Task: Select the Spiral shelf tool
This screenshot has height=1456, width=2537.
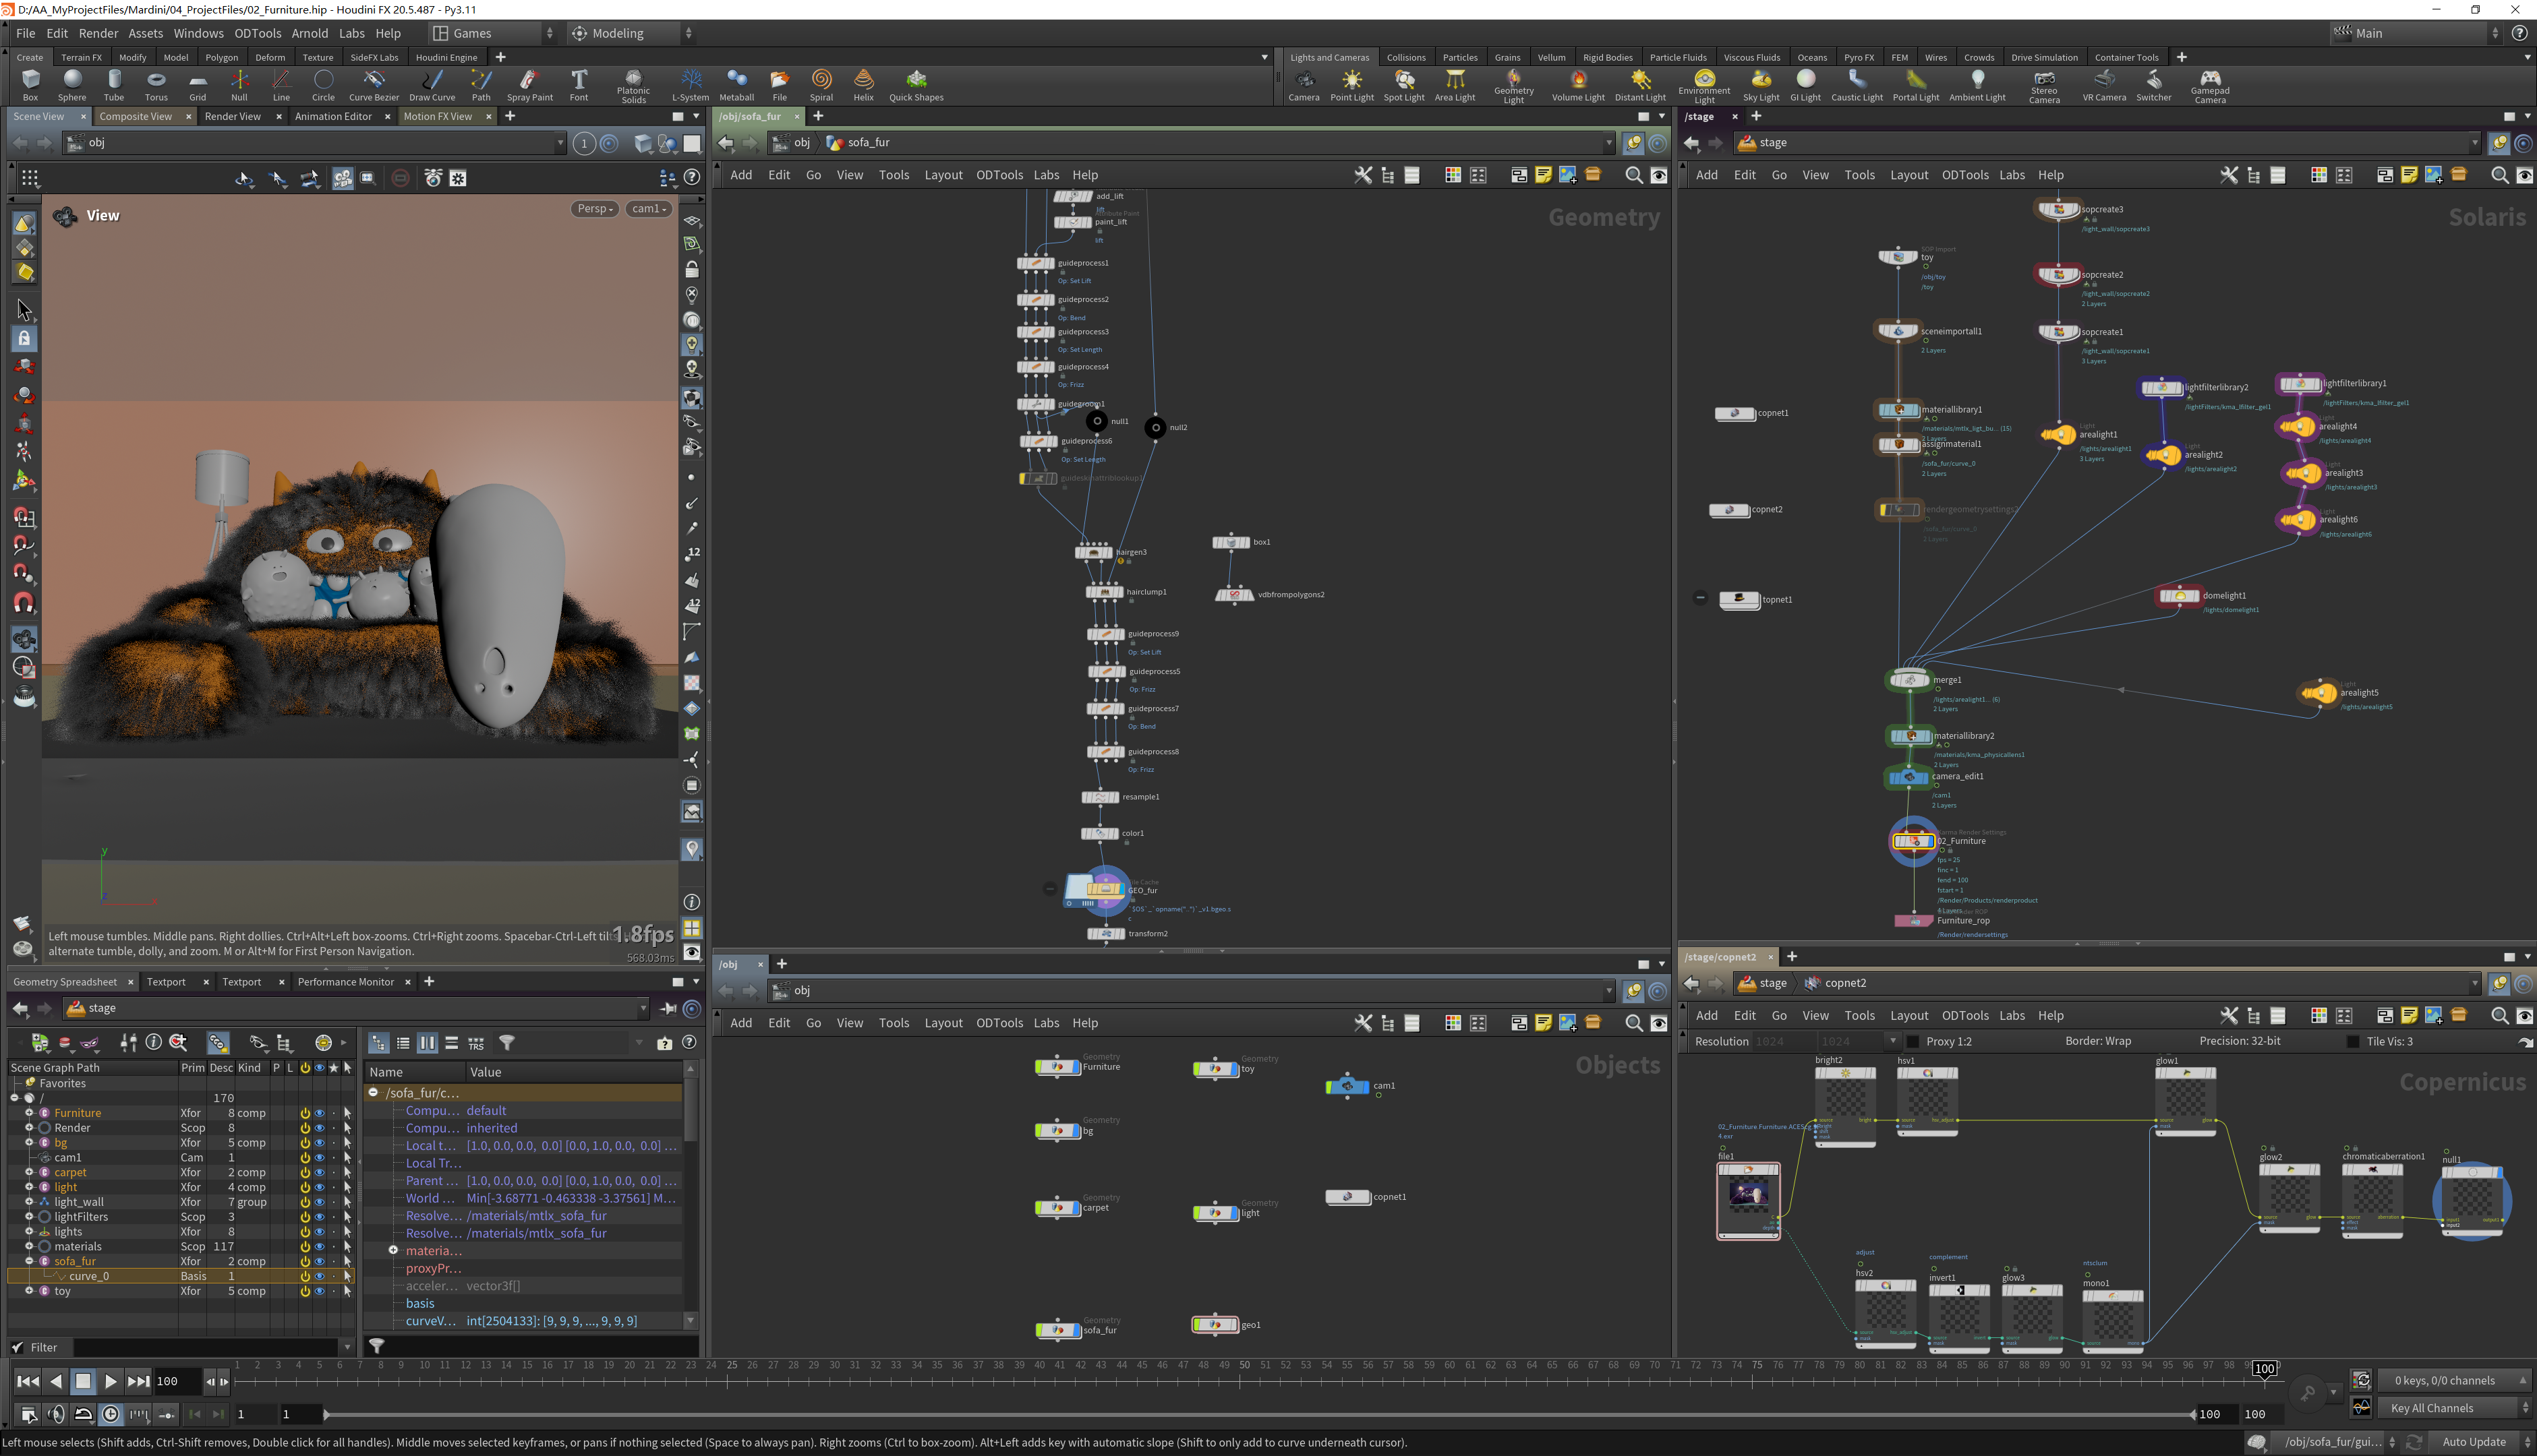Action: [x=821, y=85]
